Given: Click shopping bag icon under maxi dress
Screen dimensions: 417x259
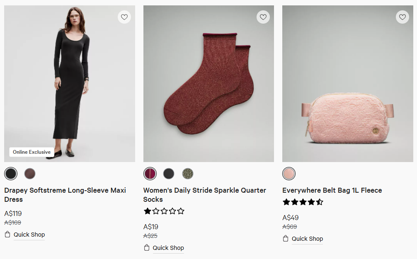Looking at the screenshot, I should [x=7, y=235].
